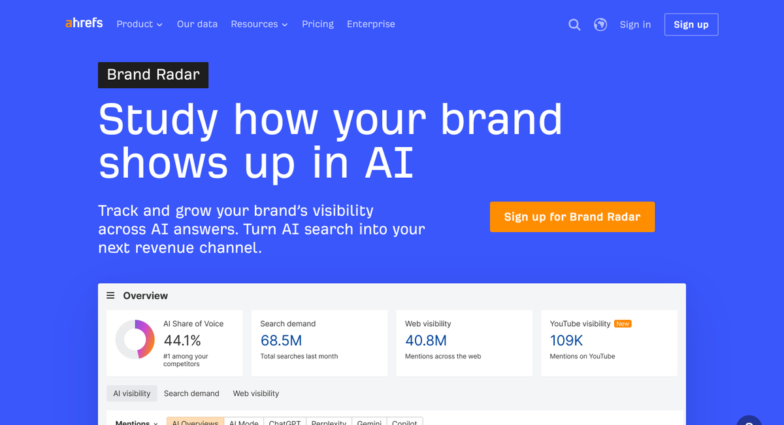Screen dimensions: 784x425
Task: Click the Sign up button
Action: tap(691, 25)
